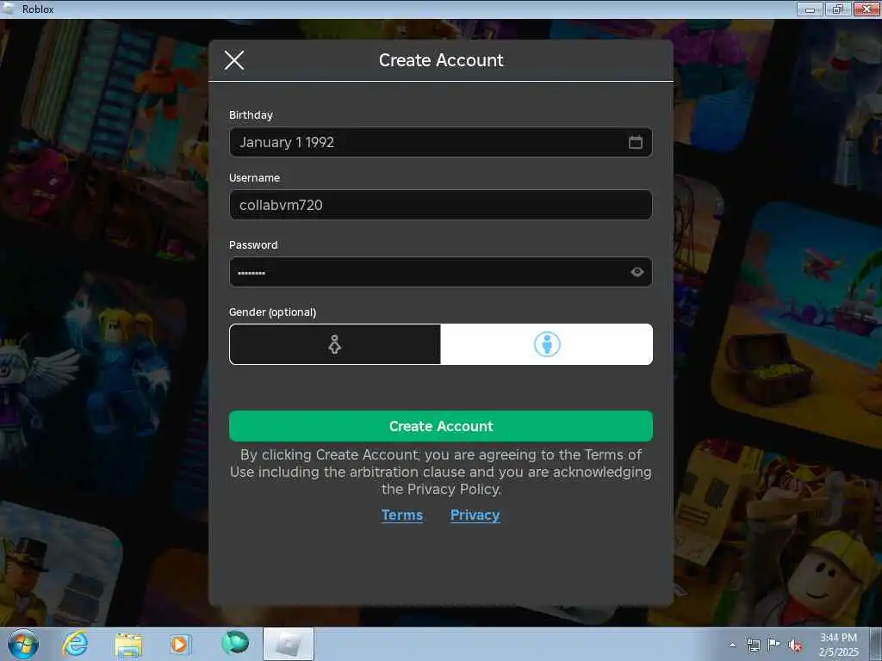
Task: Click the green Create Account button
Action: (440, 426)
